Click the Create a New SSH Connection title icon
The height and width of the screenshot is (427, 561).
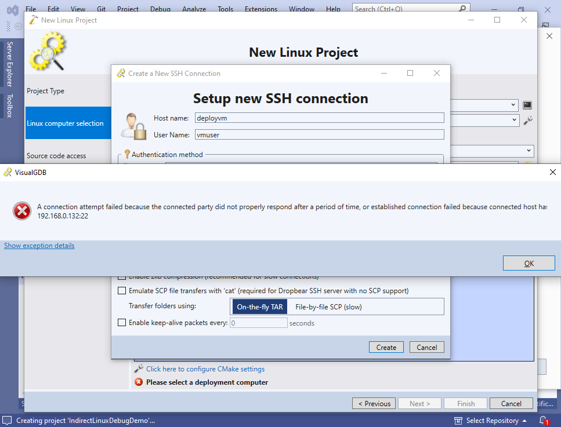[121, 73]
